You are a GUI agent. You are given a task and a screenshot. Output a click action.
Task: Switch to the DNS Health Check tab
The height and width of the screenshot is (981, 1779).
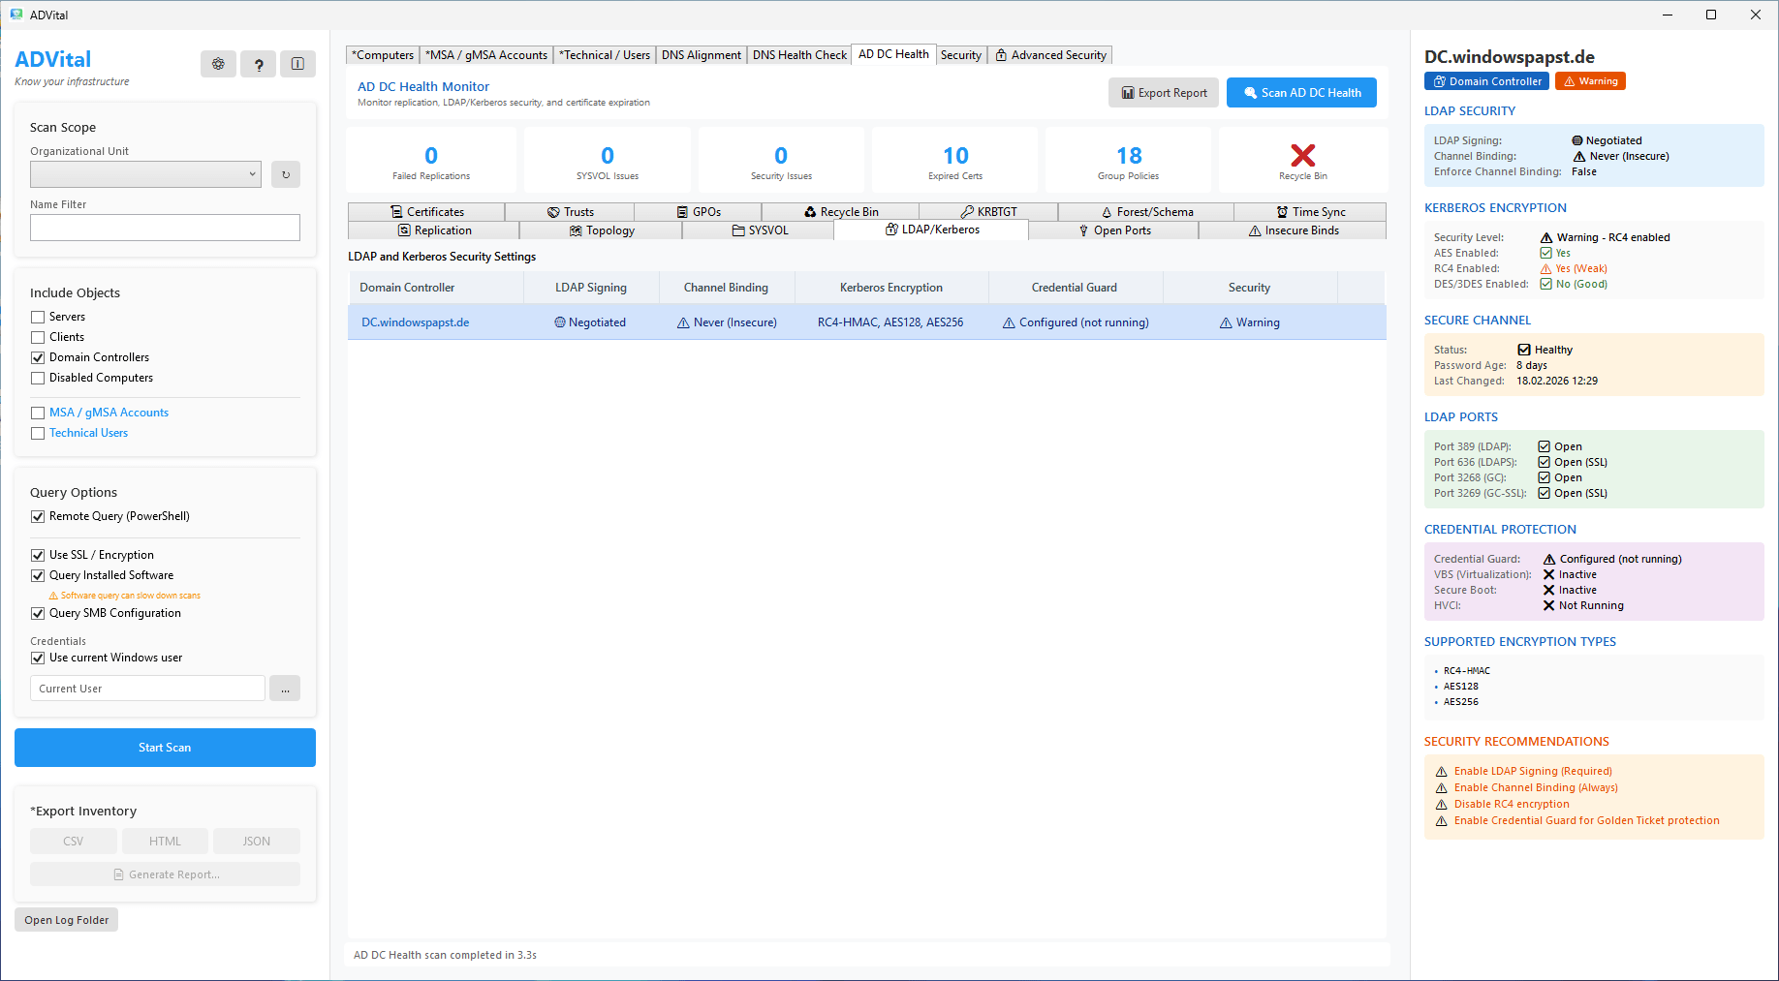tap(799, 55)
